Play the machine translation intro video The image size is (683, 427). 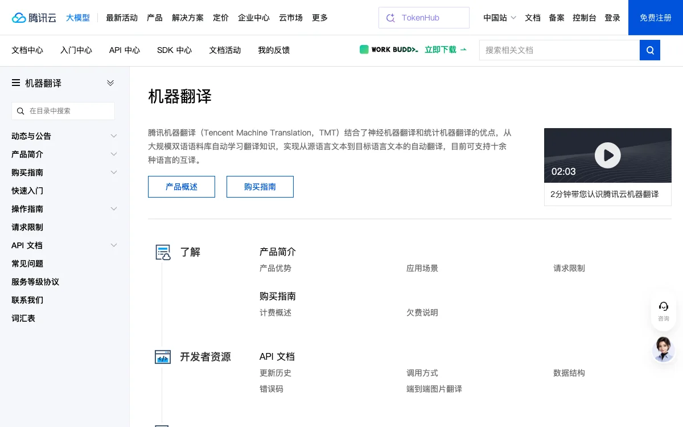point(608,155)
